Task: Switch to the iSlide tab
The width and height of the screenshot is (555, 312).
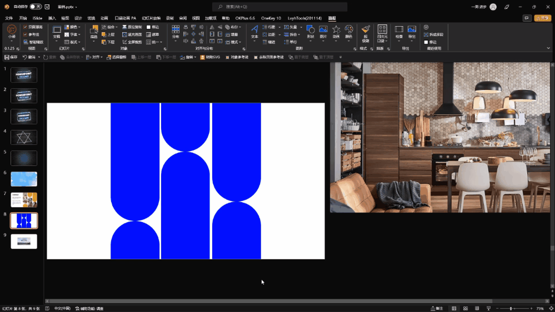Action: tap(37, 18)
